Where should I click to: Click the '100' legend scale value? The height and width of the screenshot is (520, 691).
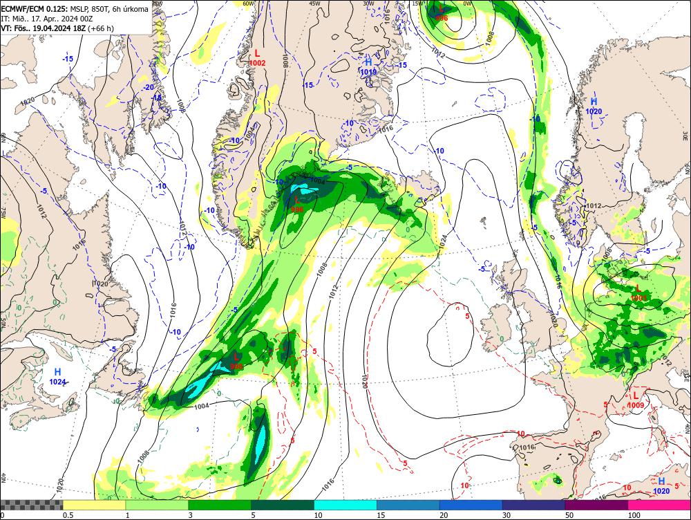point(634,515)
